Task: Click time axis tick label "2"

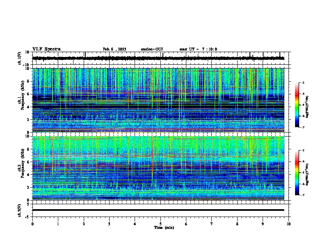Action: [x=84, y=224]
